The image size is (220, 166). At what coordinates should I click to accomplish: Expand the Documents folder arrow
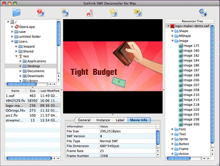pos(21,71)
